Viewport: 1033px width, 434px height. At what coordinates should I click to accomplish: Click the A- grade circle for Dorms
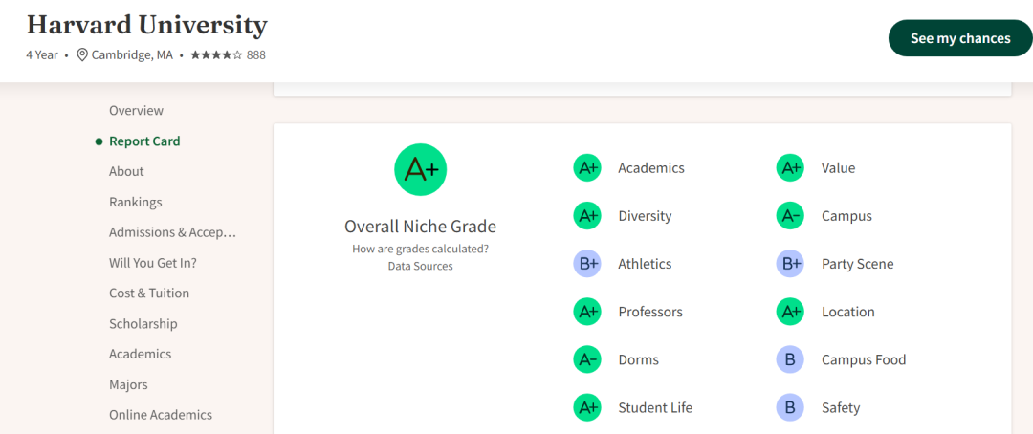tap(586, 359)
